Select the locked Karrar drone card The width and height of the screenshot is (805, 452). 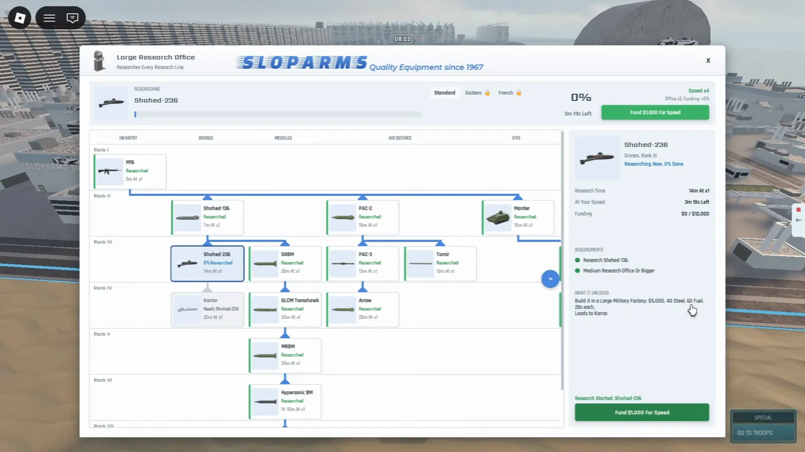coord(207,310)
